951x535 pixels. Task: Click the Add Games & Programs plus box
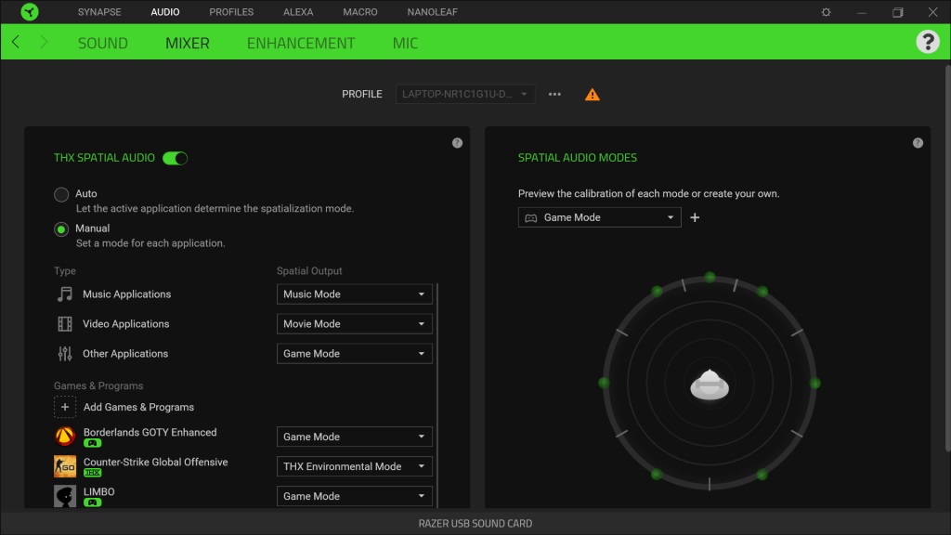pyautogui.click(x=65, y=407)
